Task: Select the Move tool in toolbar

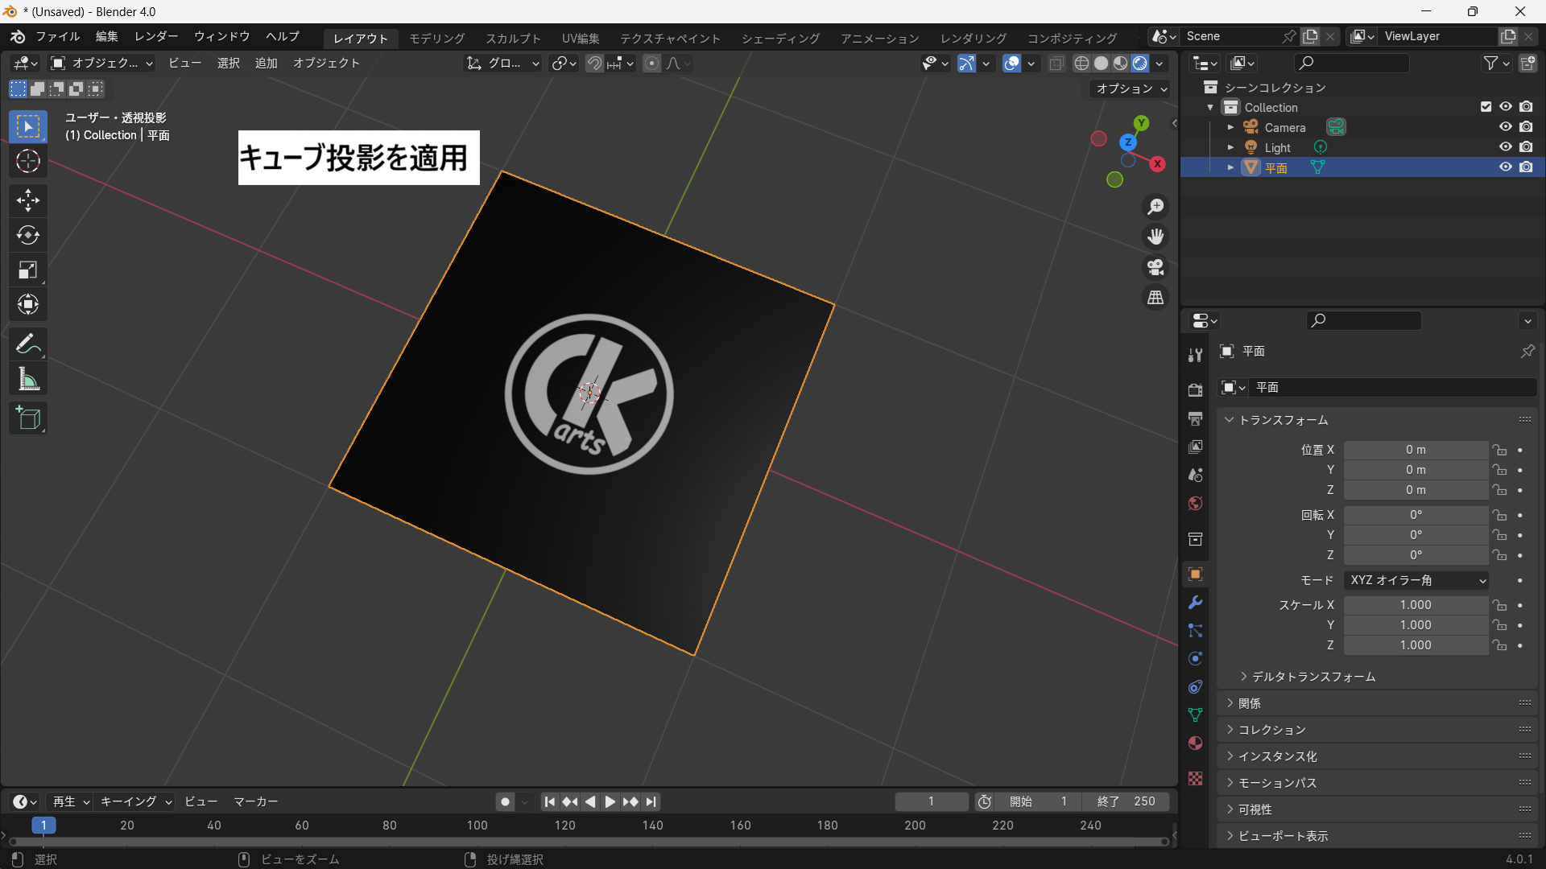Action: pyautogui.click(x=28, y=200)
